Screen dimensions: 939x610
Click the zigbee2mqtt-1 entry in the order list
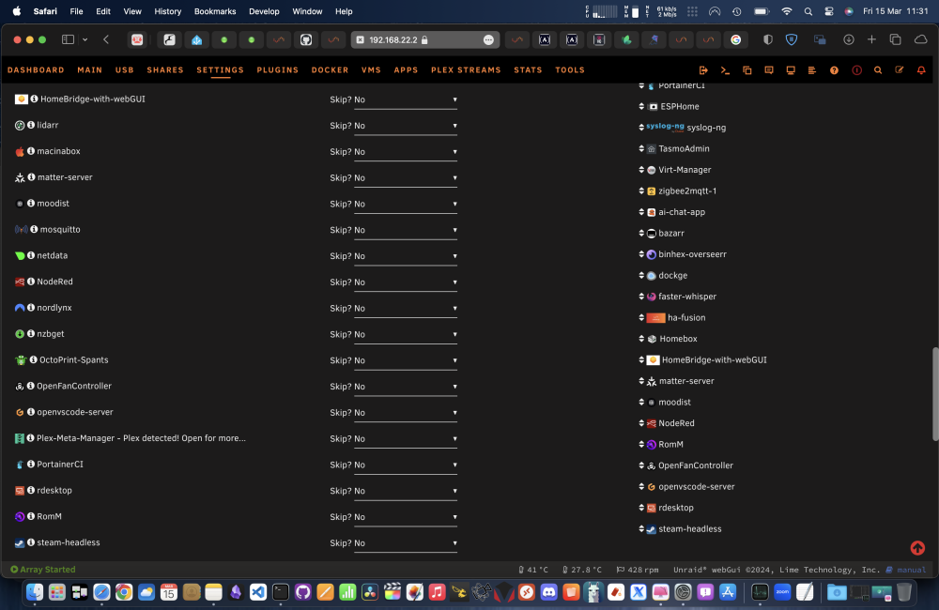(678, 191)
